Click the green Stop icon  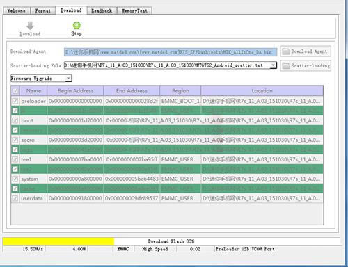[x=77, y=25]
